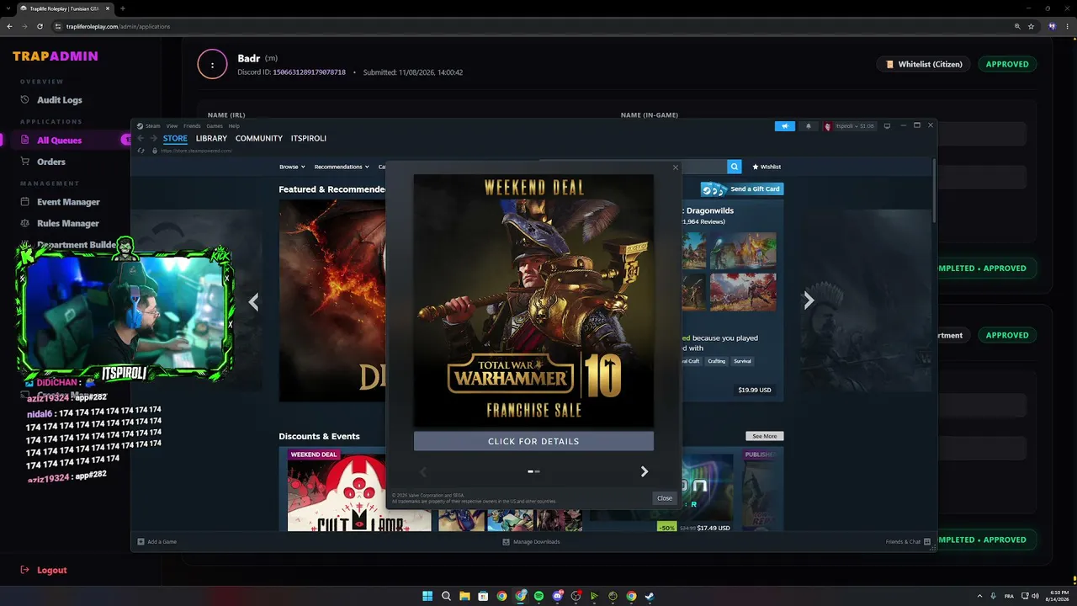
Task: Click the Discord ID 1506631289179078718 link
Action: pos(309,72)
